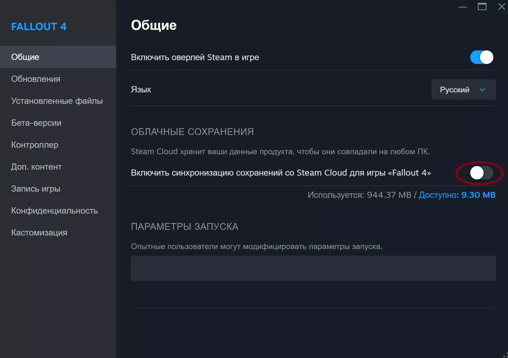Screen dimensions: 508x358
Task: Minimize the properties window
Action: tap(462, 7)
